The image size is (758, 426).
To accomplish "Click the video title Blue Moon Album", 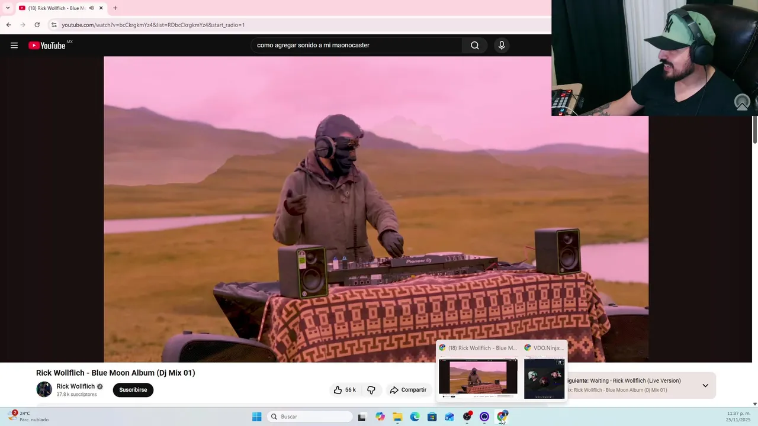I will [x=115, y=373].
